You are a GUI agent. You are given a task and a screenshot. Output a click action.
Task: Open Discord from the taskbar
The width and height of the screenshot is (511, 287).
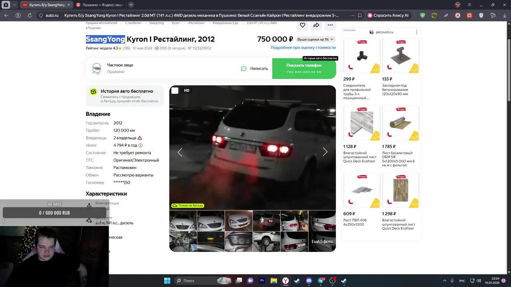[309, 281]
